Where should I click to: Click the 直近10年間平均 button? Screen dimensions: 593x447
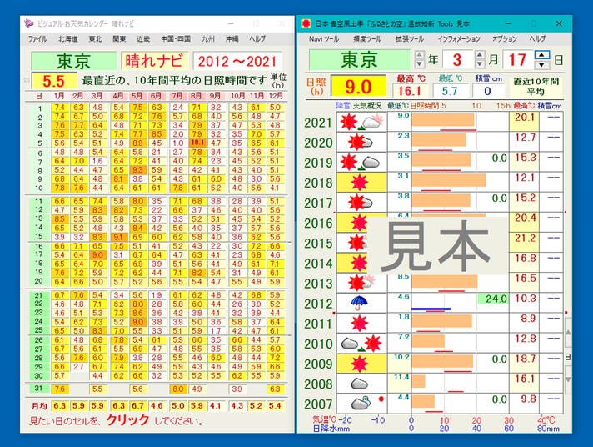tap(535, 87)
